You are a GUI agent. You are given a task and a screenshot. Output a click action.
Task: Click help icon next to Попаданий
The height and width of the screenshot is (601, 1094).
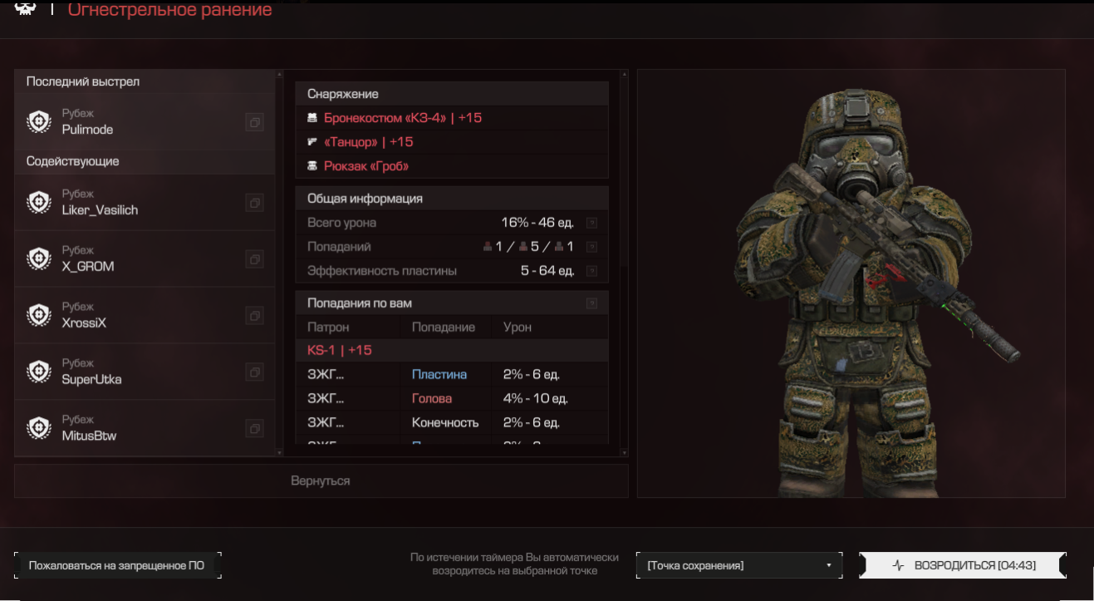tap(591, 247)
